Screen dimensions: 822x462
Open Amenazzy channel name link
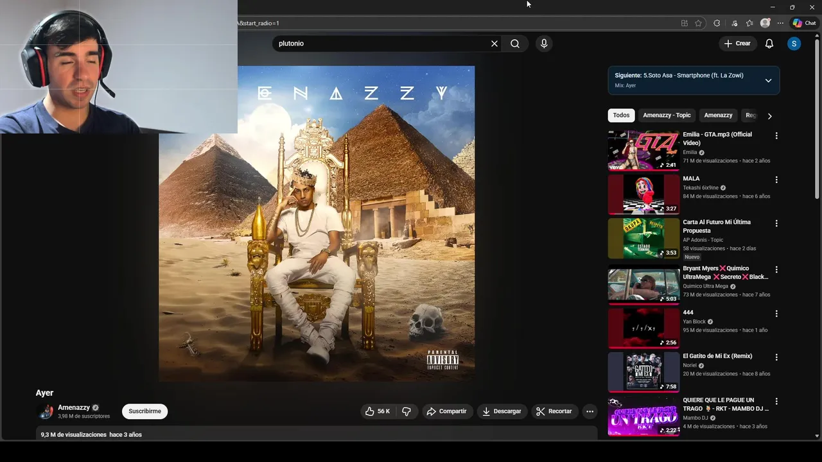coord(74,407)
